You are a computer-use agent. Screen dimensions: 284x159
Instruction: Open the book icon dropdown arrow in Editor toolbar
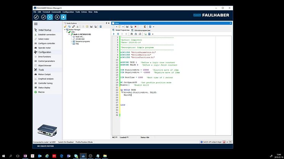tap(153, 27)
